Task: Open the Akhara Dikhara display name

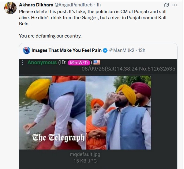Action: (x=36, y=5)
